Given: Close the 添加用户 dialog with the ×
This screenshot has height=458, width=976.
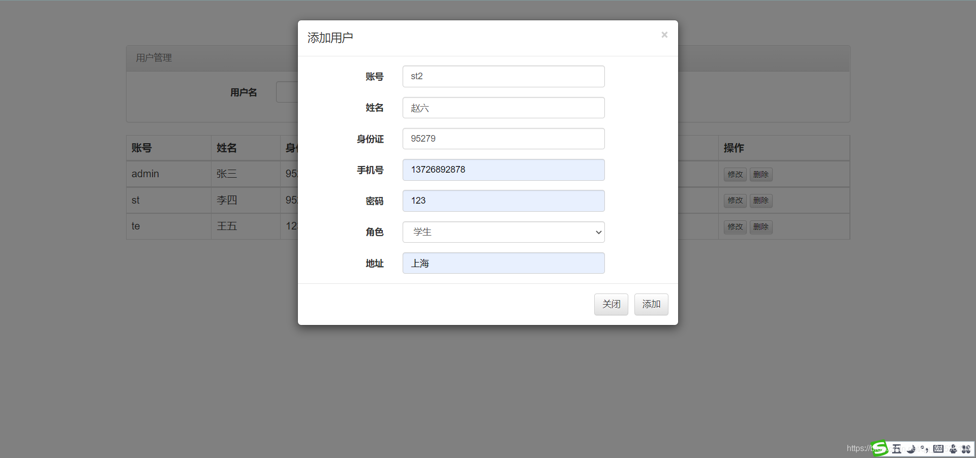Looking at the screenshot, I should pyautogui.click(x=664, y=35).
